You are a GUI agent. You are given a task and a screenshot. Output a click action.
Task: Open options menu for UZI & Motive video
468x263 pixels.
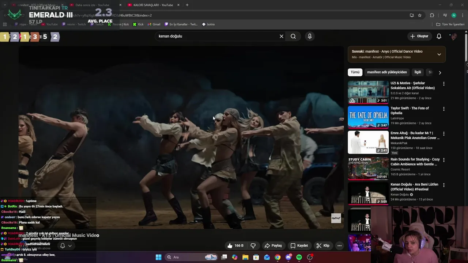click(444, 84)
